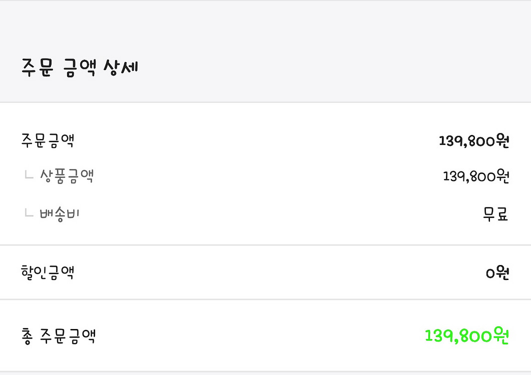The width and height of the screenshot is (531, 375).
Task: Click the divider line above 총 주문금액 row
Action: tap(265, 299)
